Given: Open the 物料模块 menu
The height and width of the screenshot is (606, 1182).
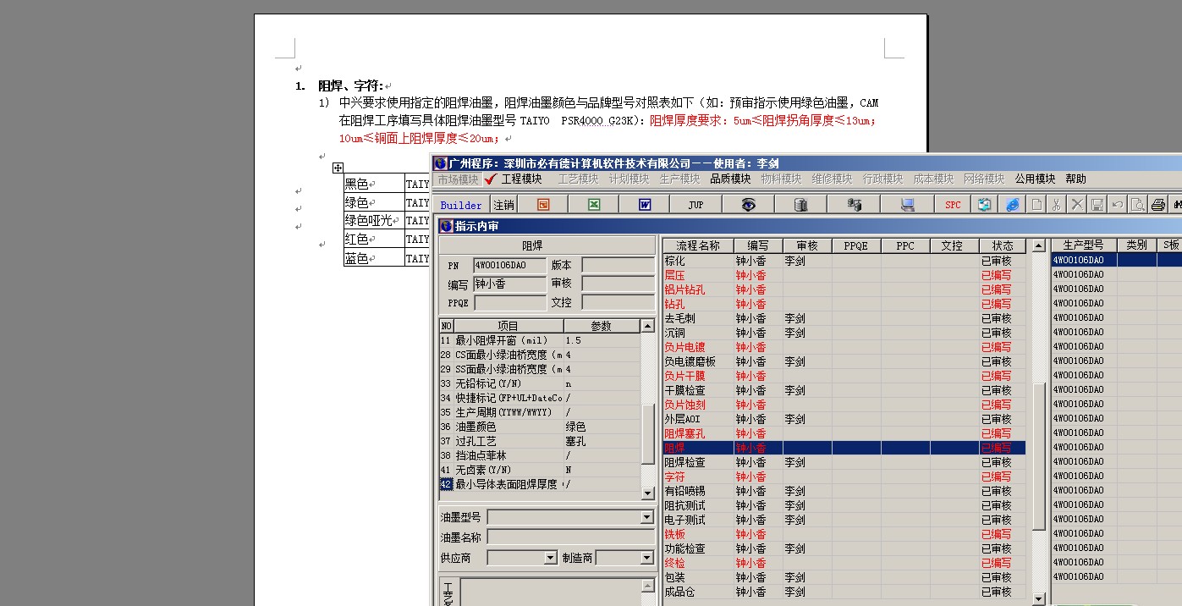Looking at the screenshot, I should [x=781, y=179].
